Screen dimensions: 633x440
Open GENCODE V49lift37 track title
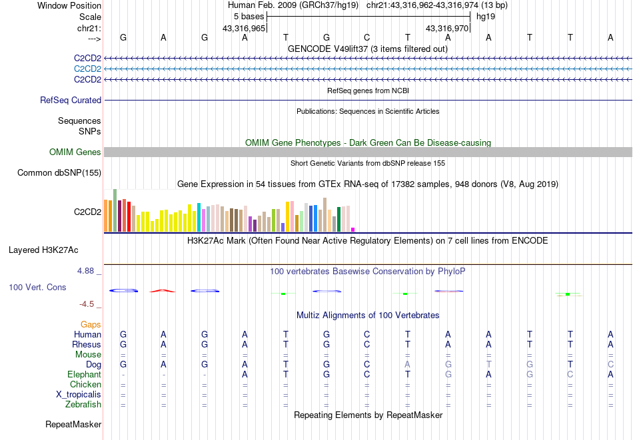[368, 49]
